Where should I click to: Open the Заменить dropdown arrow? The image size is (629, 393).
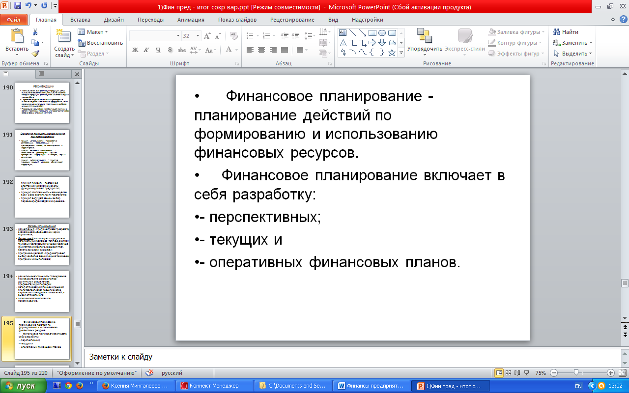pyautogui.click(x=591, y=43)
